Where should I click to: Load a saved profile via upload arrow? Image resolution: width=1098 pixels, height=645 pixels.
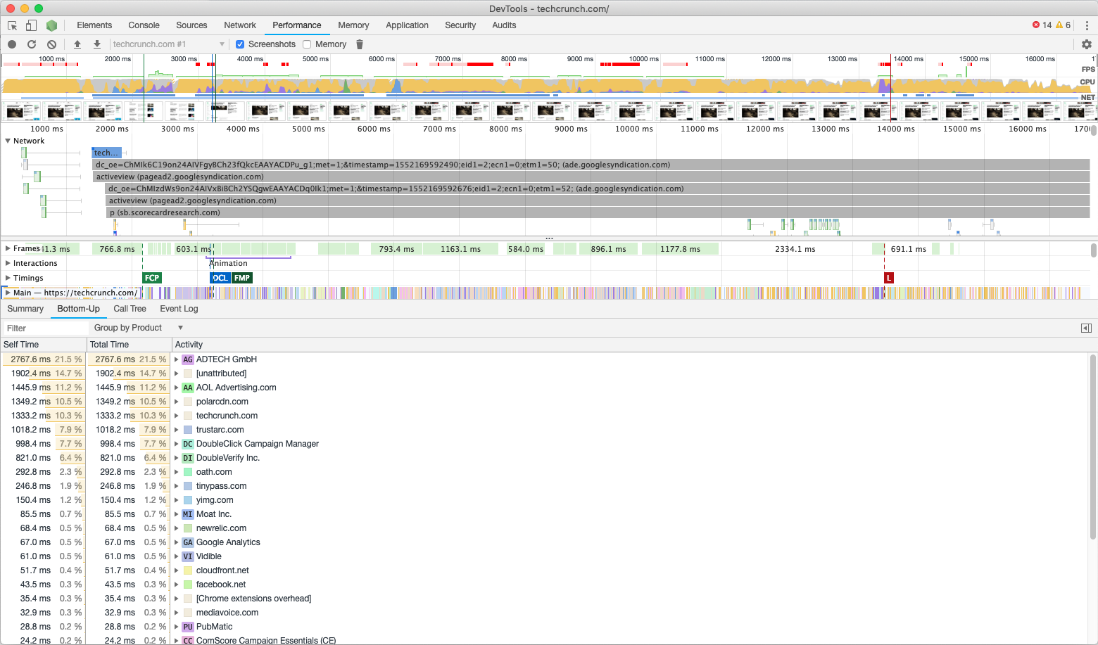click(x=77, y=44)
